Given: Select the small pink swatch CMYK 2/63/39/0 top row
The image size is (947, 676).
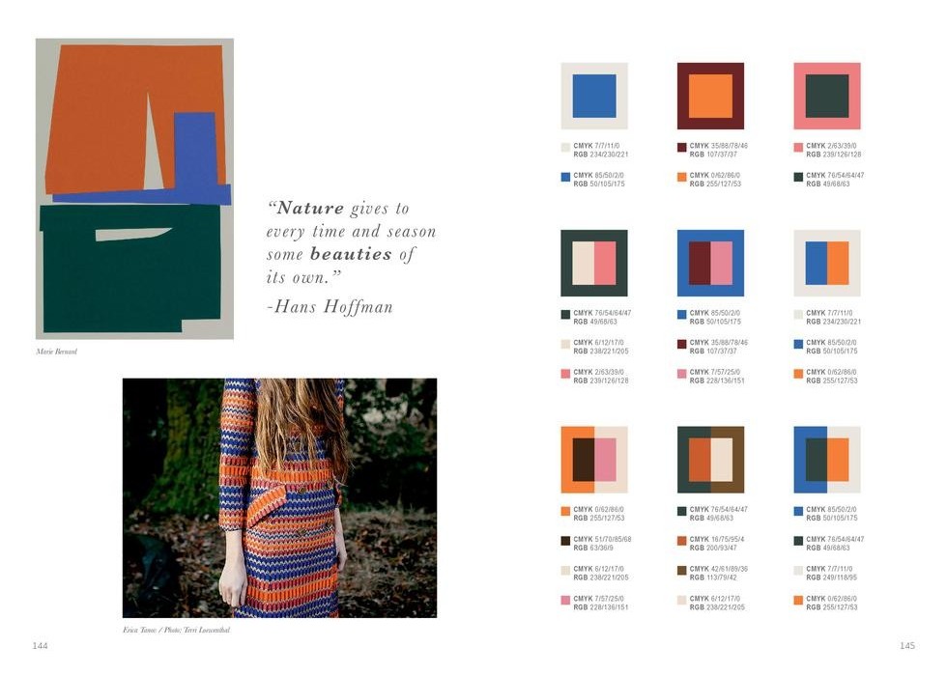Looking at the screenshot, I should tap(798, 147).
